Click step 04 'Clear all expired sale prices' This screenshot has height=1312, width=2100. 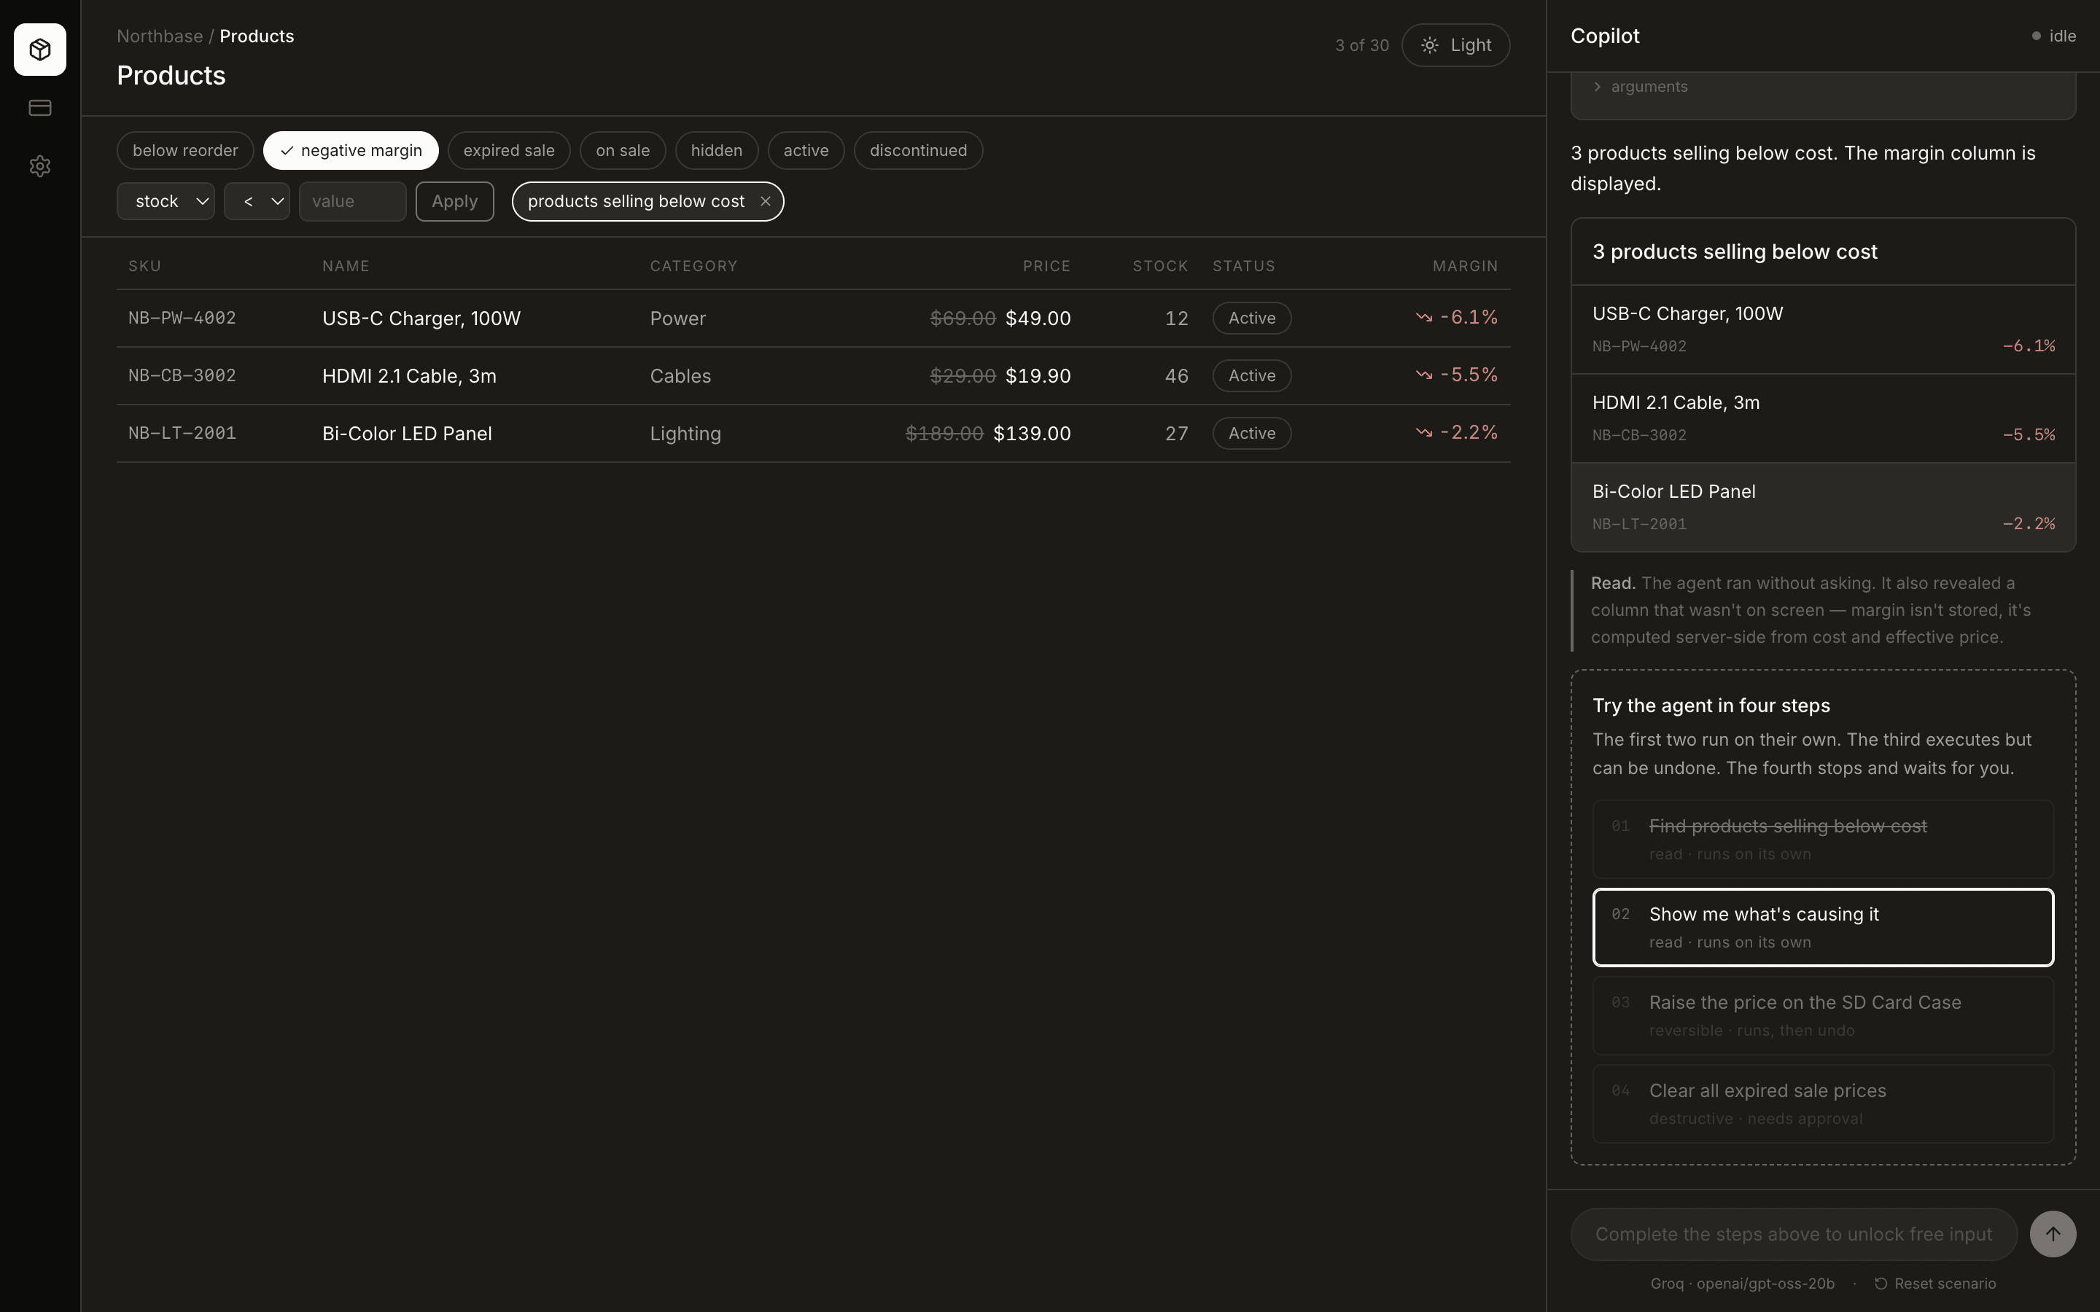(x=1822, y=1104)
